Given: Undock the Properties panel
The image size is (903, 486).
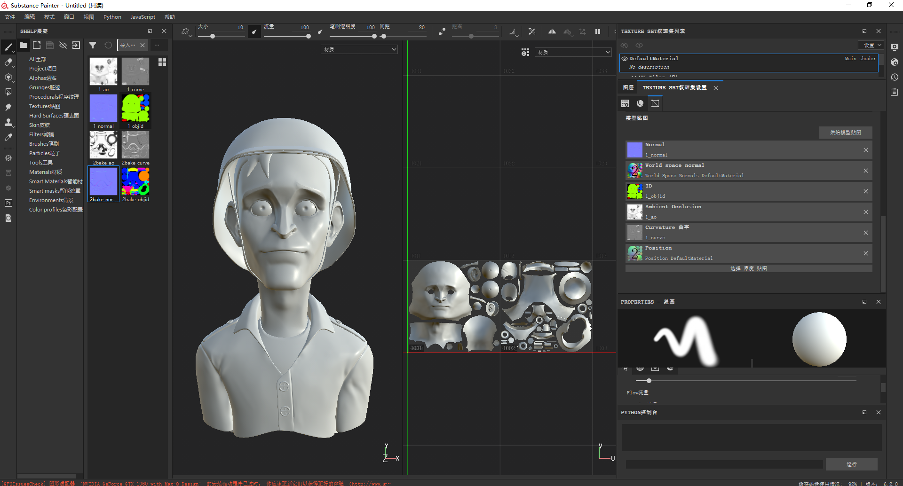Looking at the screenshot, I should [x=864, y=302].
